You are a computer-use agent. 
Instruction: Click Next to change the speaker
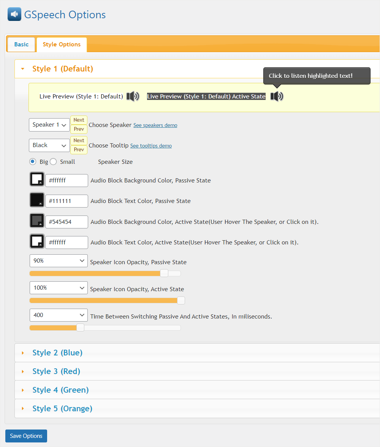click(x=79, y=120)
